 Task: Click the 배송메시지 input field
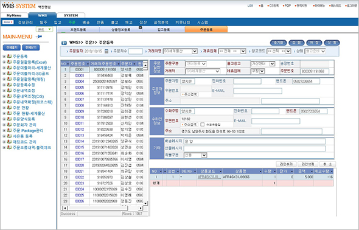(254, 141)
